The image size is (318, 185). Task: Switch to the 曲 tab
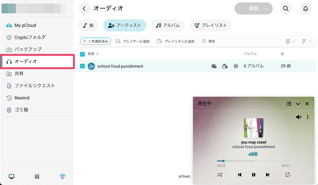pyautogui.click(x=88, y=25)
